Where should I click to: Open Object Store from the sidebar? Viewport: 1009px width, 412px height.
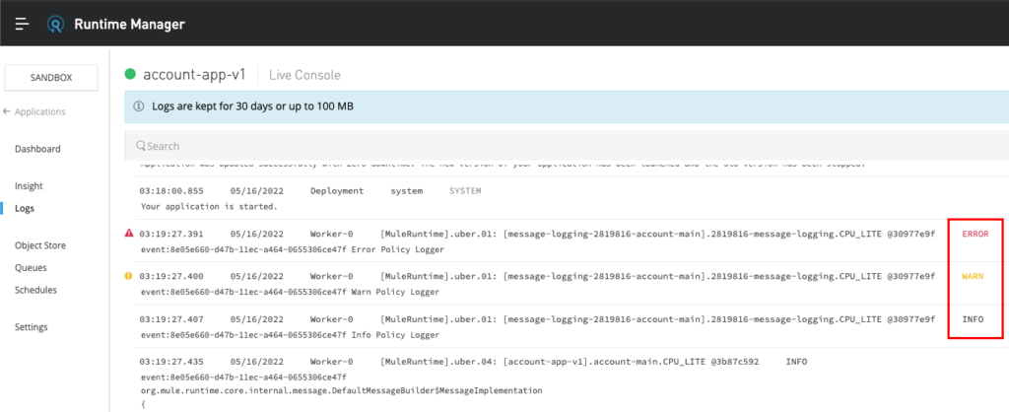coord(42,245)
